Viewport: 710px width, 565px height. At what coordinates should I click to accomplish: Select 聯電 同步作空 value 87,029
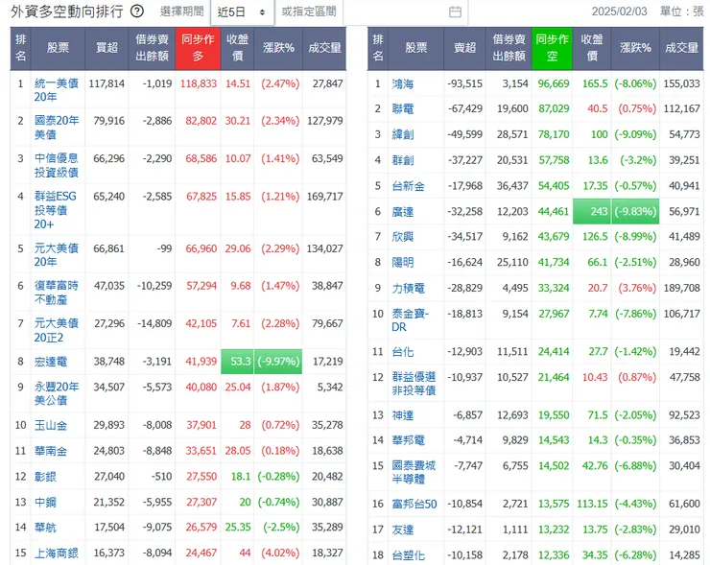click(554, 108)
